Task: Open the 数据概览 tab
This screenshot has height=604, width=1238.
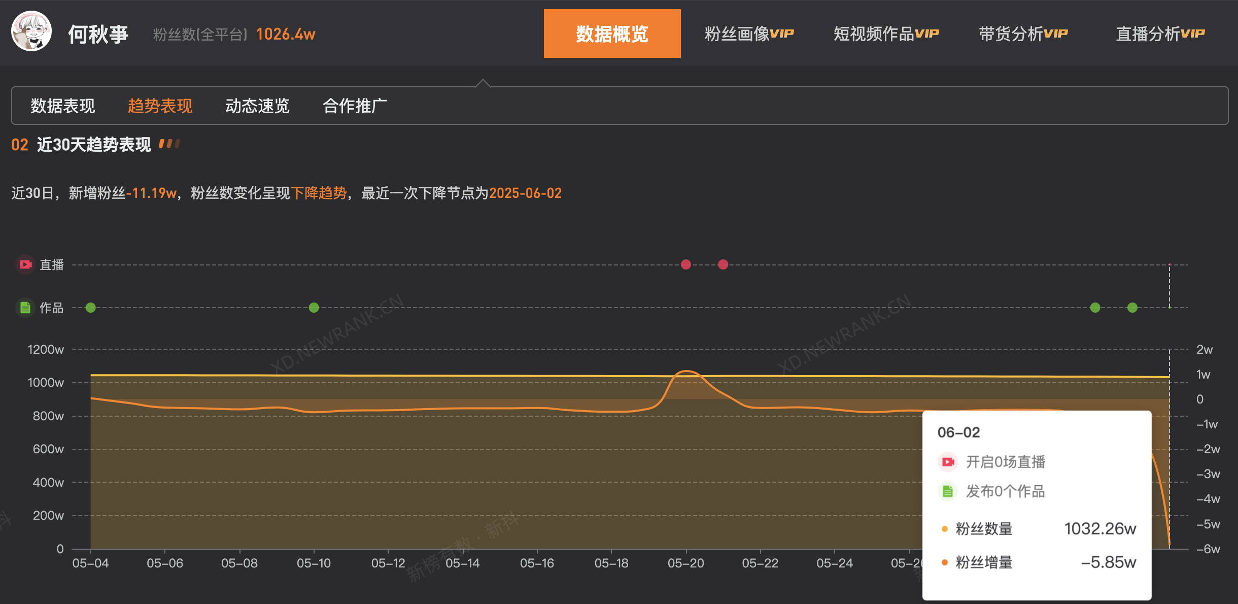Action: tap(612, 33)
